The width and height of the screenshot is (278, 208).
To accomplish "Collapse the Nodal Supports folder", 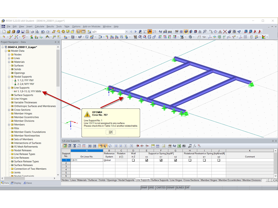I will 9,77.
